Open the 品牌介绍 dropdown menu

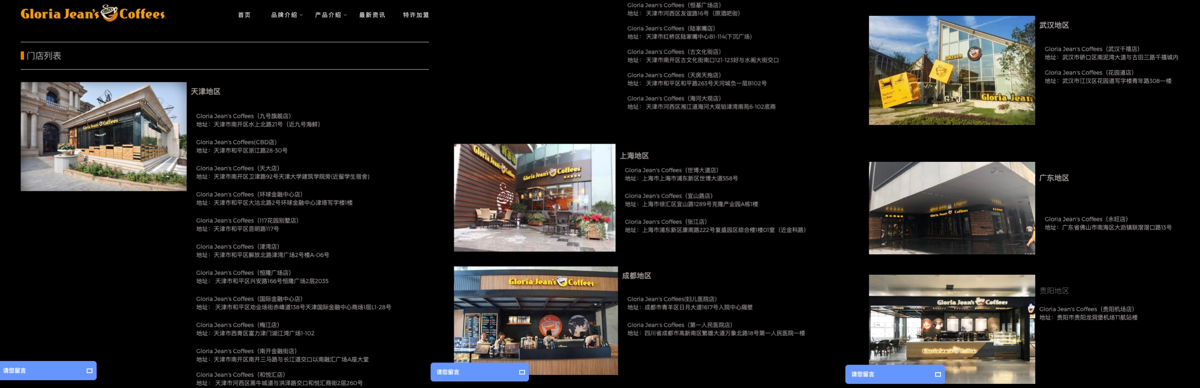pos(287,15)
